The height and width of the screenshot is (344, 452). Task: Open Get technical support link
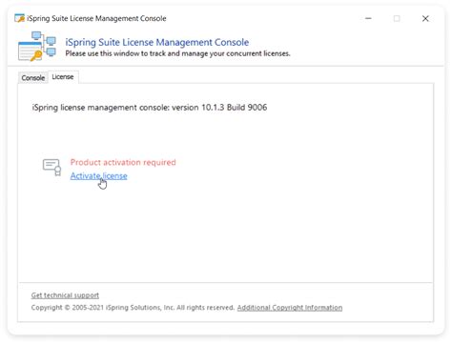[x=65, y=295]
